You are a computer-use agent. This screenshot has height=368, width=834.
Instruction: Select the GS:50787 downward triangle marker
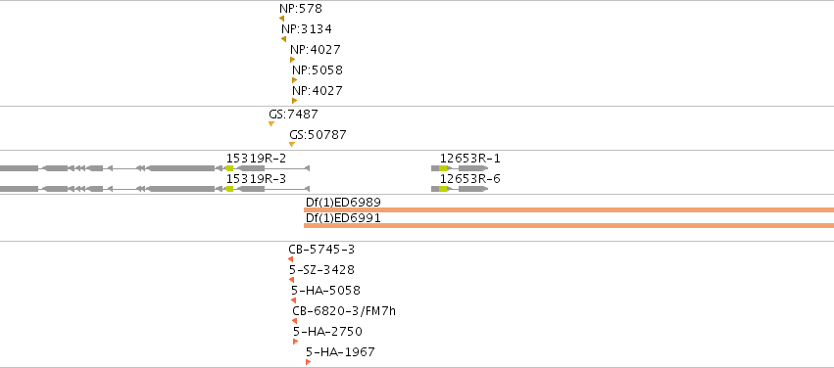tap(292, 145)
